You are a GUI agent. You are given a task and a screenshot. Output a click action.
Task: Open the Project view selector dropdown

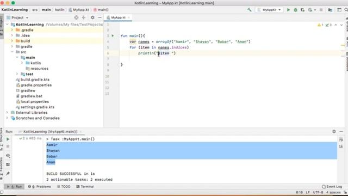click(x=18, y=17)
